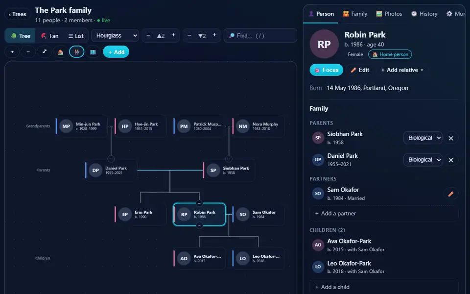The image size is (470, 294).
Task: Fit the tree to the screen with arrows icon
Action: click(45, 52)
